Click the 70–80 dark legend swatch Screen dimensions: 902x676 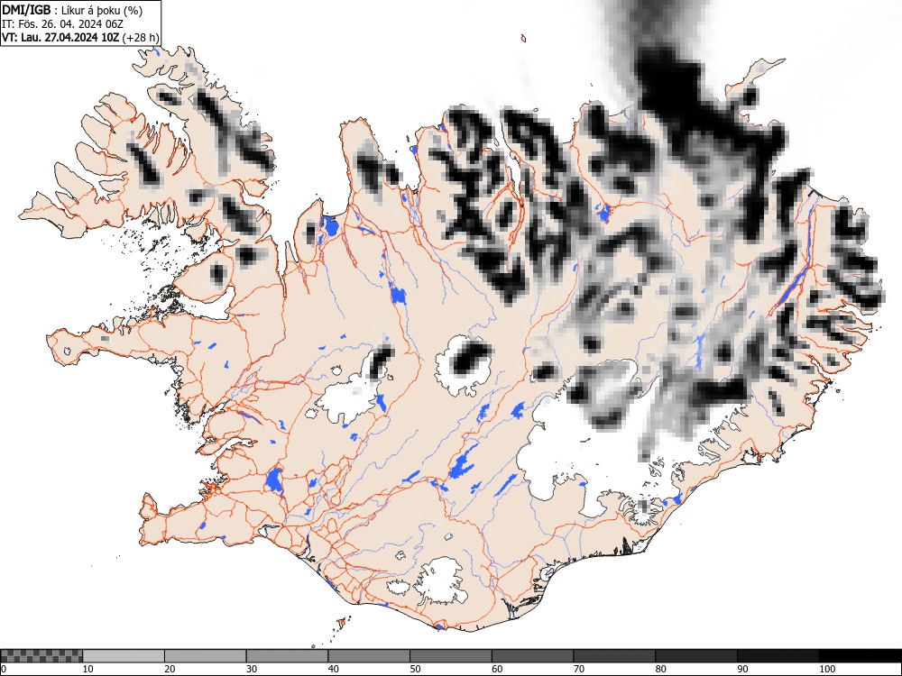614,656
